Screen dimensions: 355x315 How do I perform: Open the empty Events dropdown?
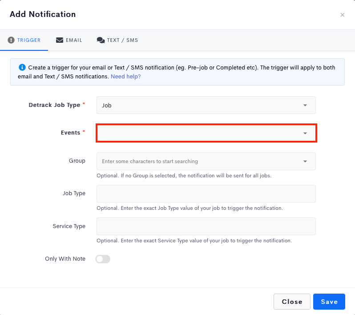click(x=206, y=133)
